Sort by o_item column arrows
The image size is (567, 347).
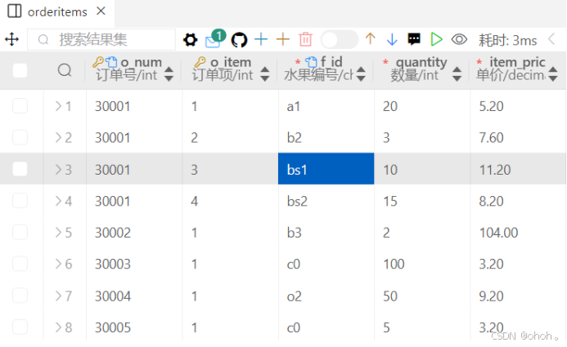pos(265,74)
